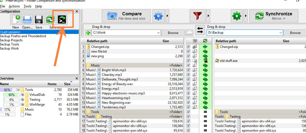Image resolution: width=306 pixels, height=133 pixels.
Task: Select Backup Firefox and Thunderbird configuration
Action: 23,36
